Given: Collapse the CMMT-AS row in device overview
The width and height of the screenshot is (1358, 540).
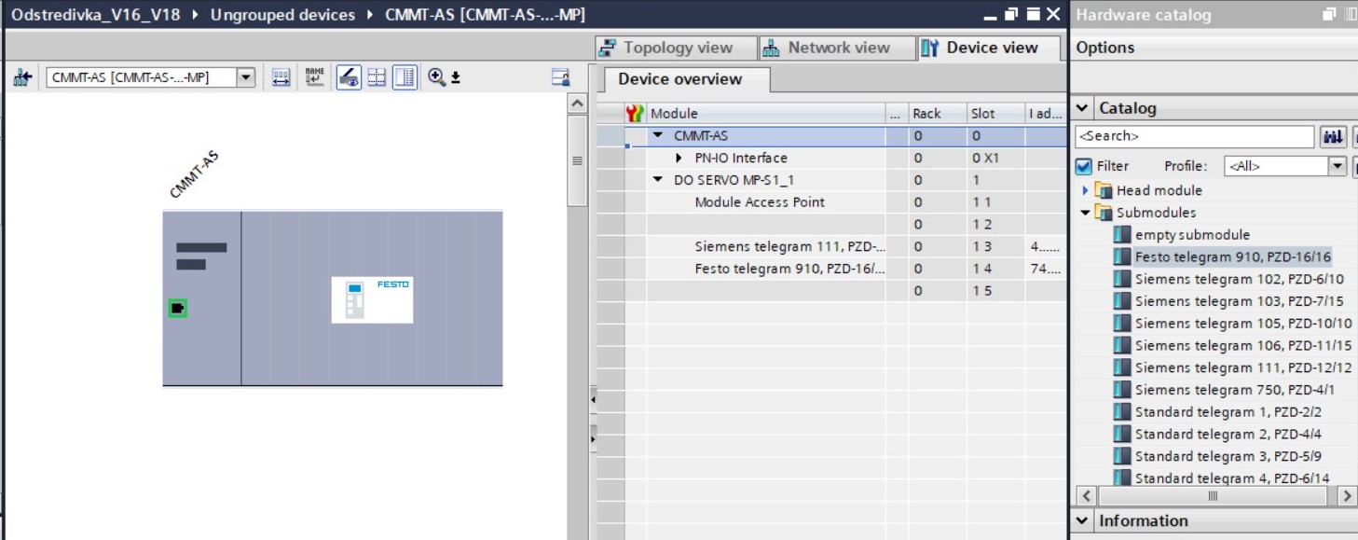Looking at the screenshot, I should coord(658,136).
